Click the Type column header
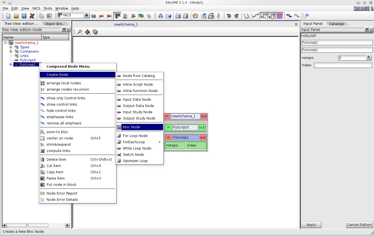Viewport: 374px width, 236px height. [x=55, y=37]
